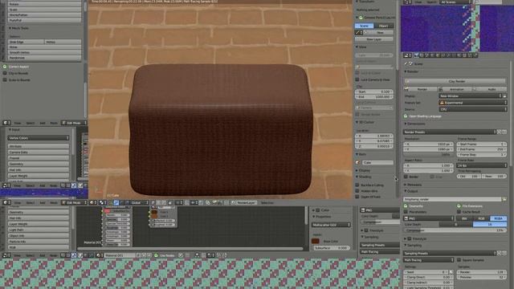Click node editor type icon in bottom header

coord(6,255)
